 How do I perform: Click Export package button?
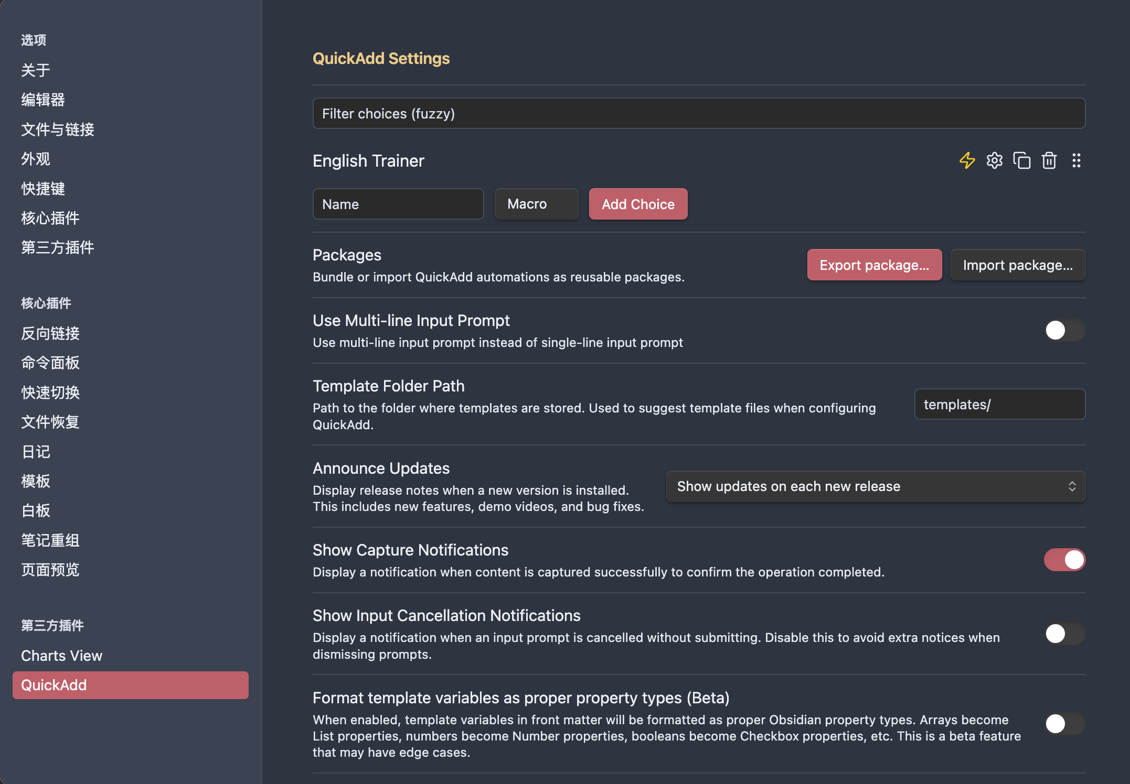click(874, 265)
